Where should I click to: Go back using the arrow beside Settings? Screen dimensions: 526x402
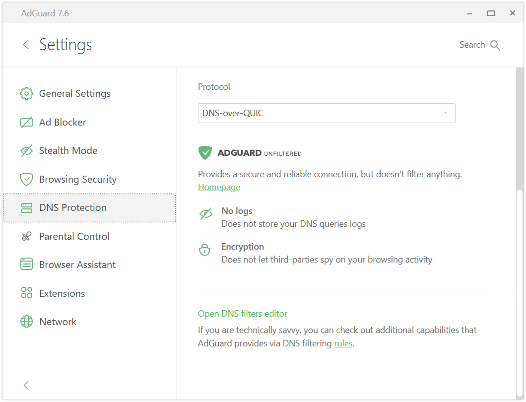click(x=26, y=45)
